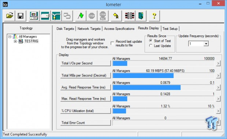Enable Record last update results to file
The image size is (227, 139).
(x=112, y=43)
